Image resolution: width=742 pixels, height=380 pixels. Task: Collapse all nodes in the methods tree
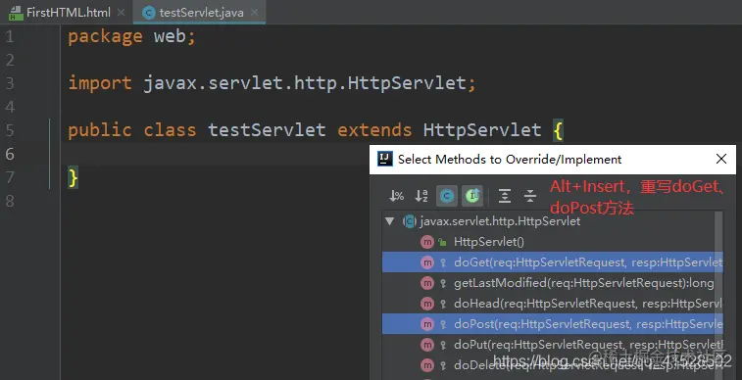coord(530,196)
